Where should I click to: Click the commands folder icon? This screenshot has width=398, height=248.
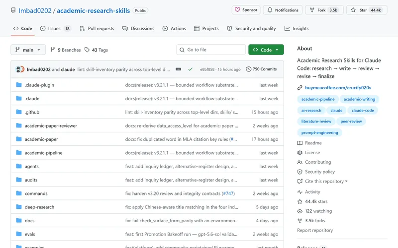19,193
